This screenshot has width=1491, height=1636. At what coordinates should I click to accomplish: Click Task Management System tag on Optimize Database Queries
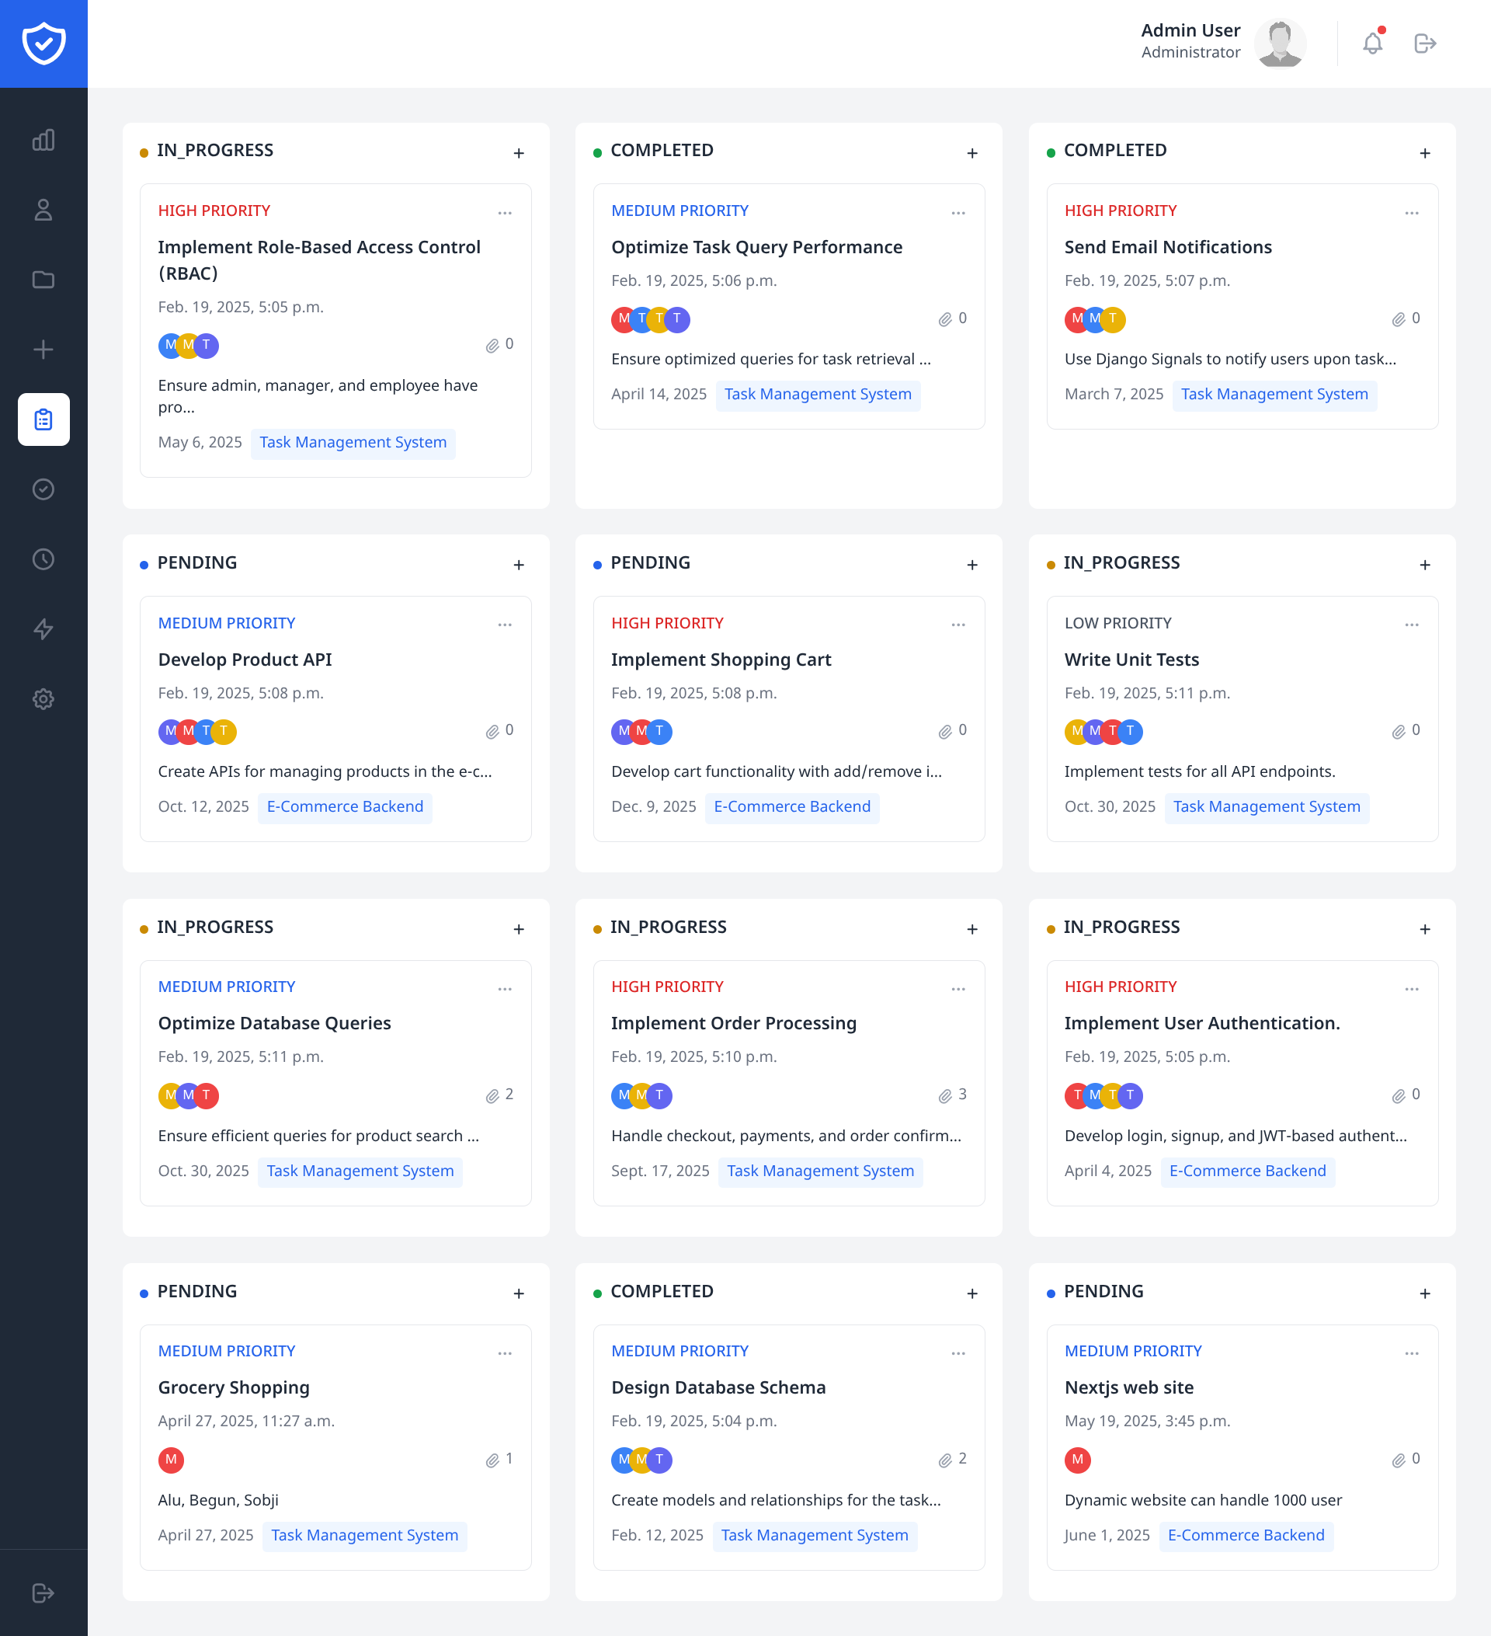tap(360, 1171)
